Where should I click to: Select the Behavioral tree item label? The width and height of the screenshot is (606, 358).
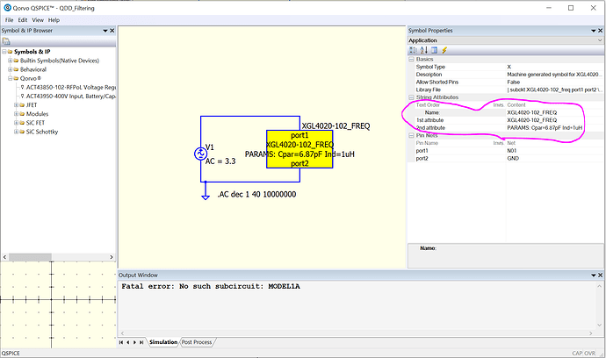coord(33,69)
